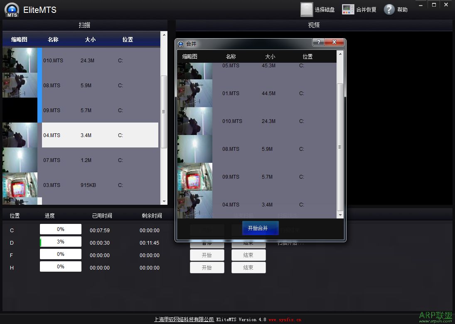Click 05.MTS name in 合并 dialog
This screenshot has height=324, width=455.
(x=231, y=66)
